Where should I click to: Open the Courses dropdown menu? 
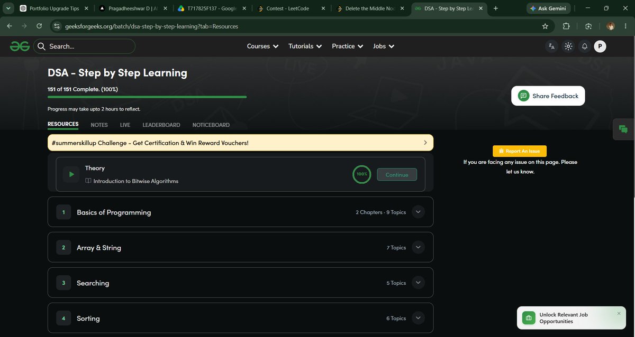(262, 46)
